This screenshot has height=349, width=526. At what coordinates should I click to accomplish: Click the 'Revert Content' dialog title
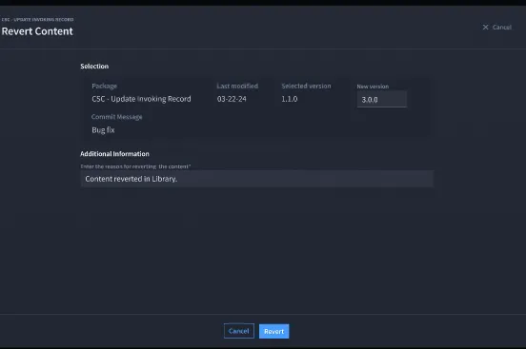(x=37, y=31)
